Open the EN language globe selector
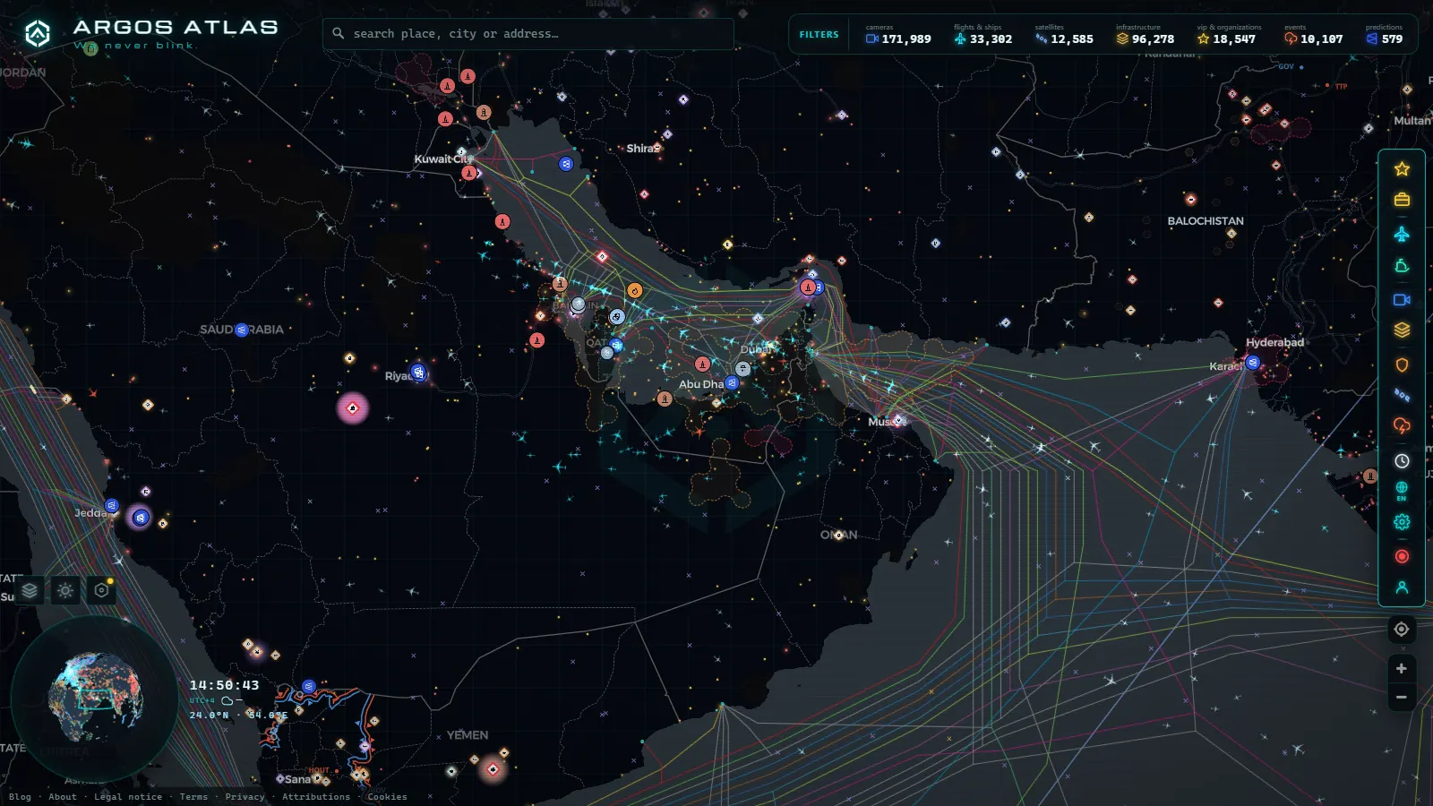 (x=1402, y=492)
